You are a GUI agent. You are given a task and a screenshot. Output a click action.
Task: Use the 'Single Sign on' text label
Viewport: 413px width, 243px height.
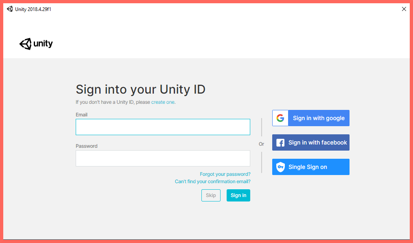[x=308, y=167]
